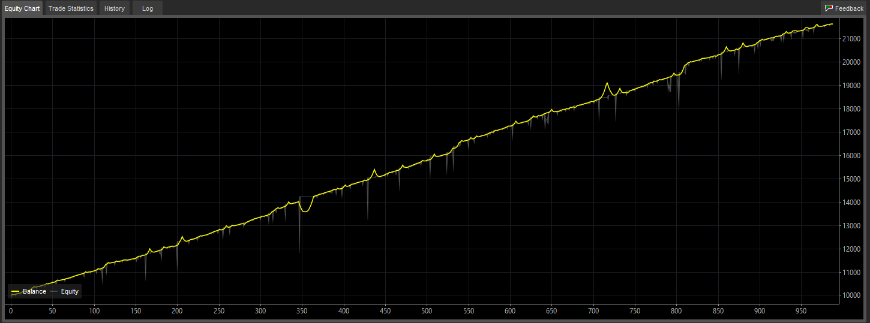Switch to the Equity Chart tab

(x=22, y=8)
